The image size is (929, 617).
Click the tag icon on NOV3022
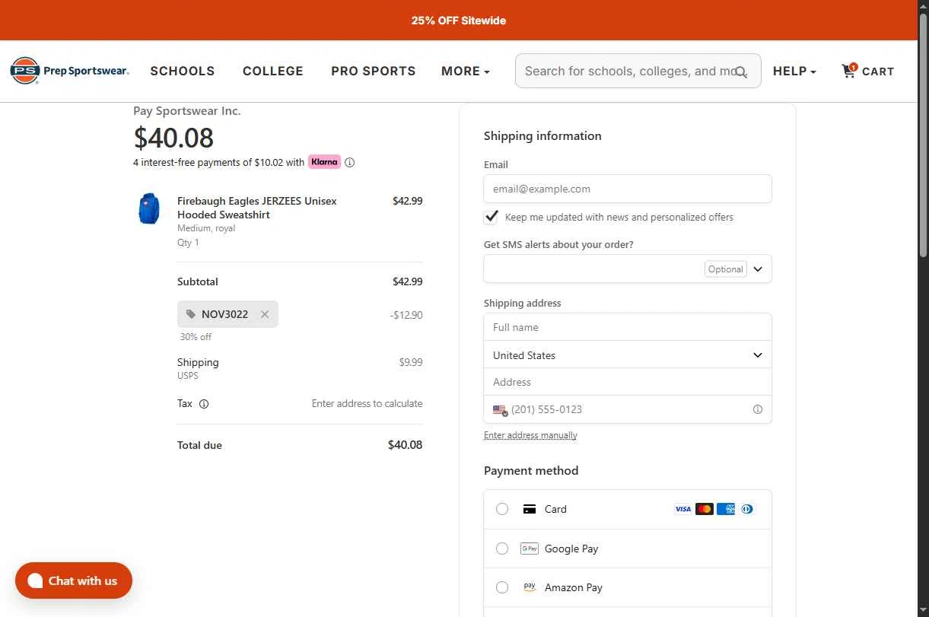pos(191,314)
